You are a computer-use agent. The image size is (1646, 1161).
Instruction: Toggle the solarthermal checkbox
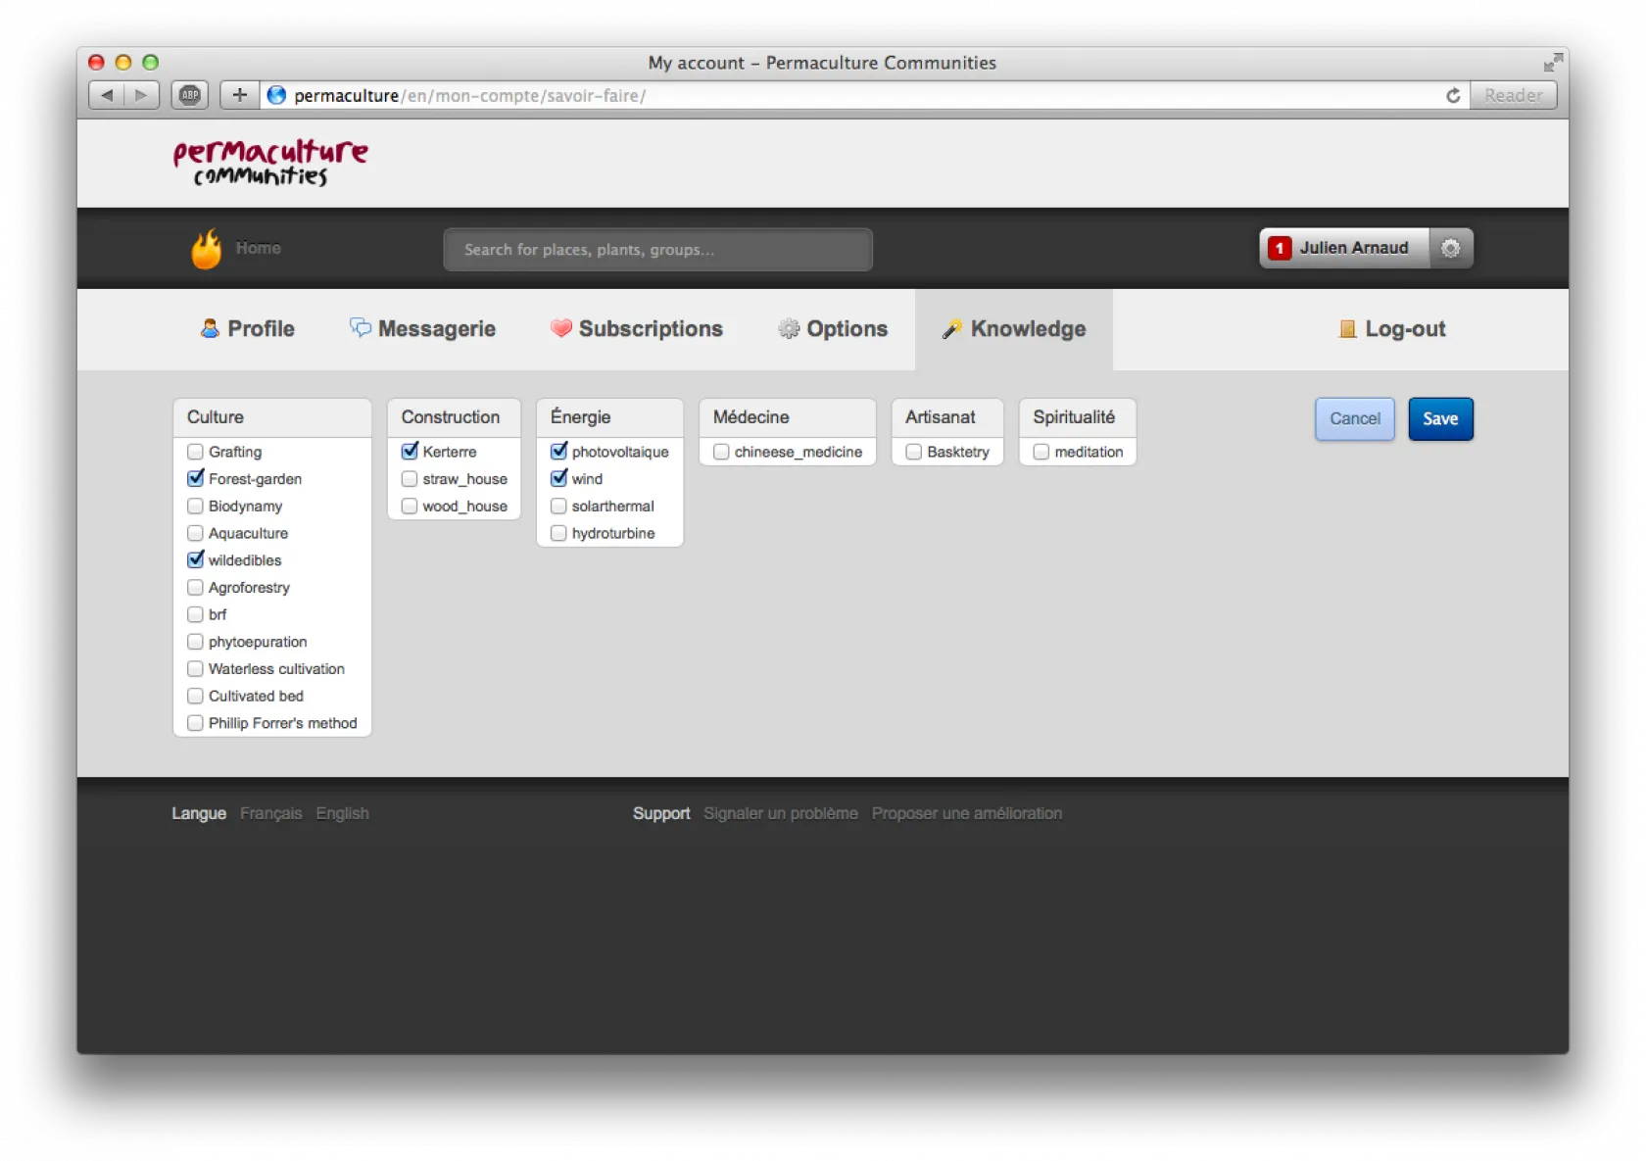(558, 507)
